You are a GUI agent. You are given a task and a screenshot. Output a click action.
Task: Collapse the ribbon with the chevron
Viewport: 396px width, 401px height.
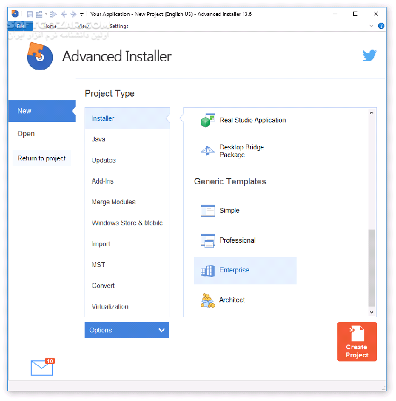tap(371, 26)
